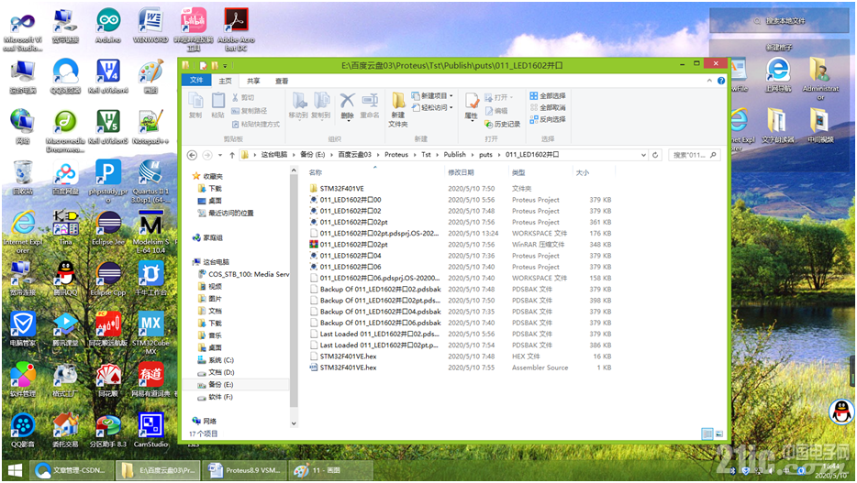Screen dimensions: 857x483
Task: Switch to large icons view in status bar
Action: [x=719, y=434]
